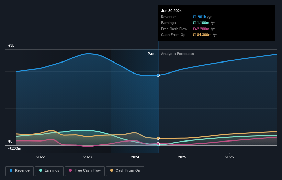Click the €11.100m earnings value in tooltip

click(x=201, y=23)
